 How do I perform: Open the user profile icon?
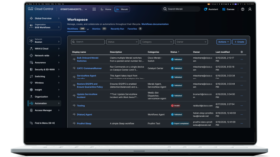point(250,9)
